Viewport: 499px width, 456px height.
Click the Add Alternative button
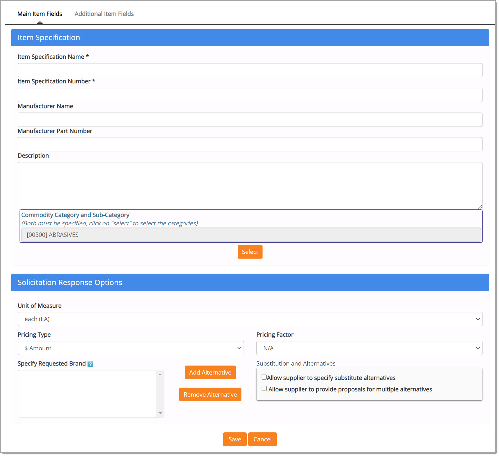coord(210,372)
